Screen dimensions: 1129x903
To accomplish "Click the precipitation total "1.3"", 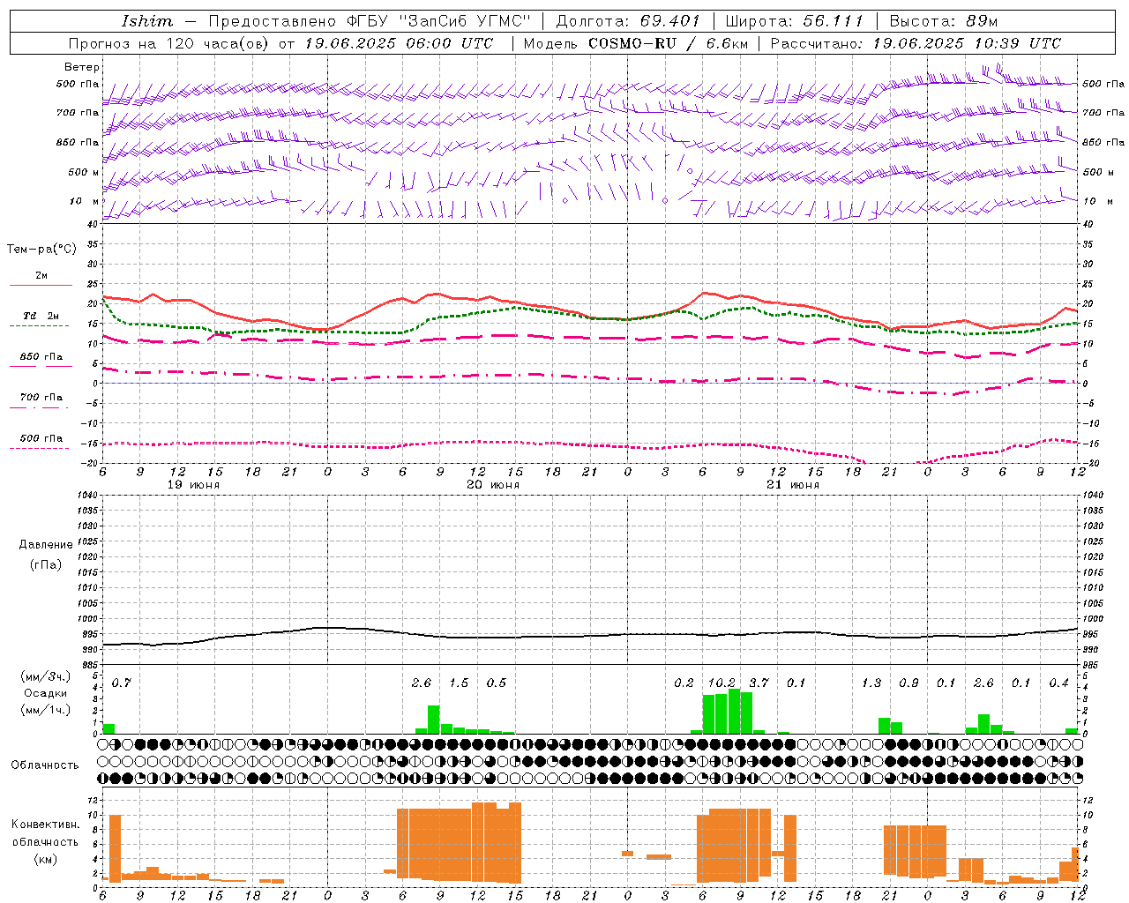I will (871, 683).
